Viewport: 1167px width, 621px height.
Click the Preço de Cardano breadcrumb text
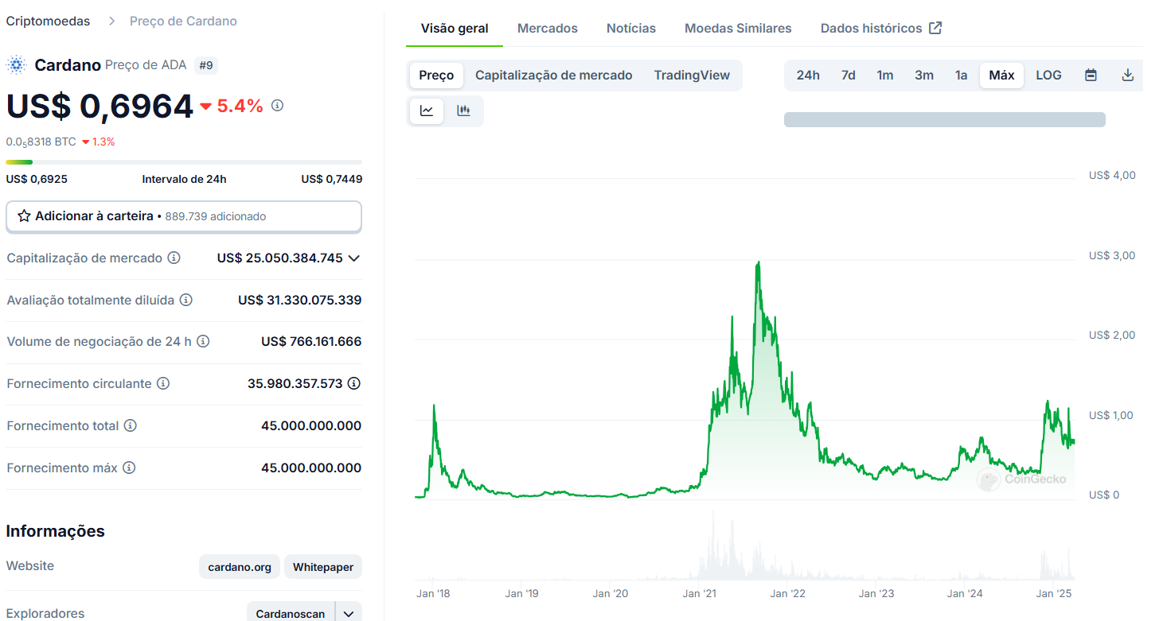(x=183, y=21)
